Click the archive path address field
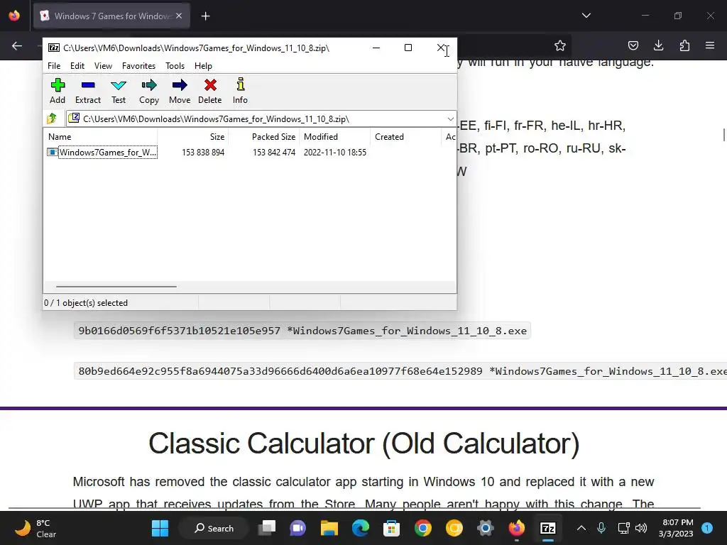 261,119
